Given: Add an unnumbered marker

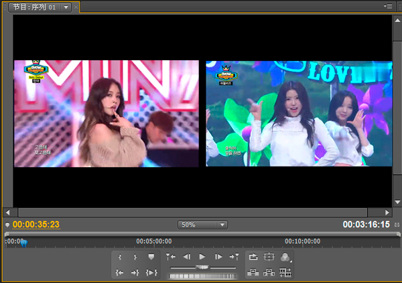Looking at the screenshot, I should [151, 257].
